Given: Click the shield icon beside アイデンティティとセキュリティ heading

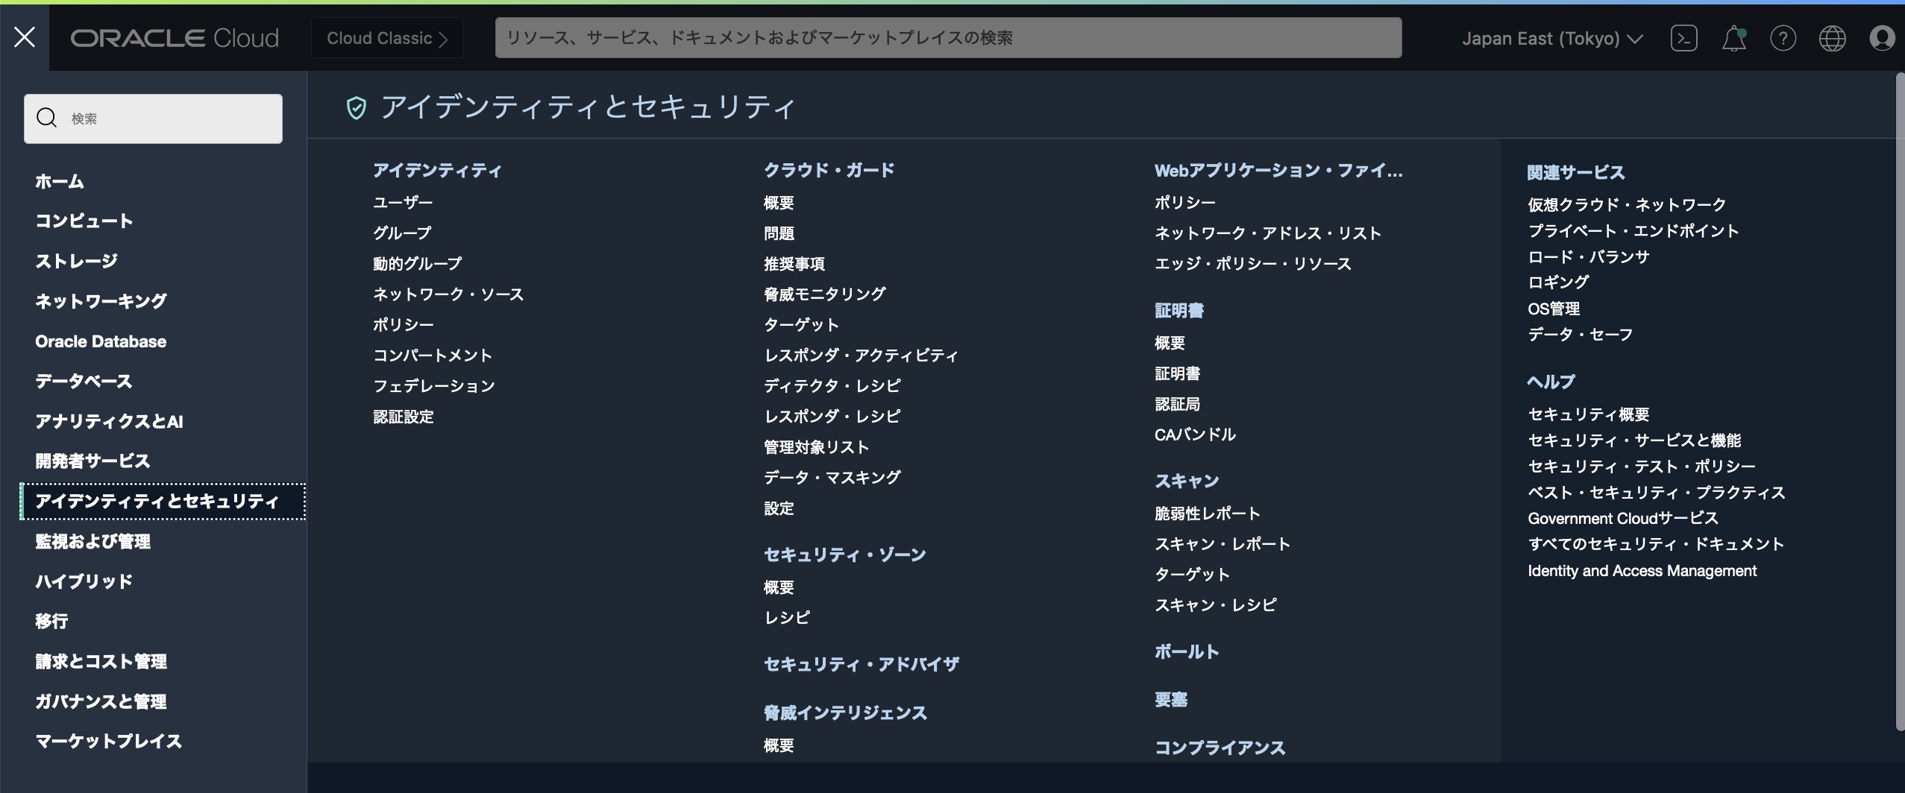Looking at the screenshot, I should tap(357, 107).
